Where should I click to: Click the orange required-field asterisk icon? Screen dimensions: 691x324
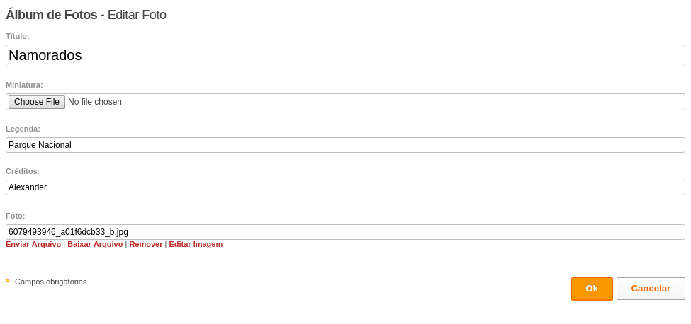tap(8, 280)
